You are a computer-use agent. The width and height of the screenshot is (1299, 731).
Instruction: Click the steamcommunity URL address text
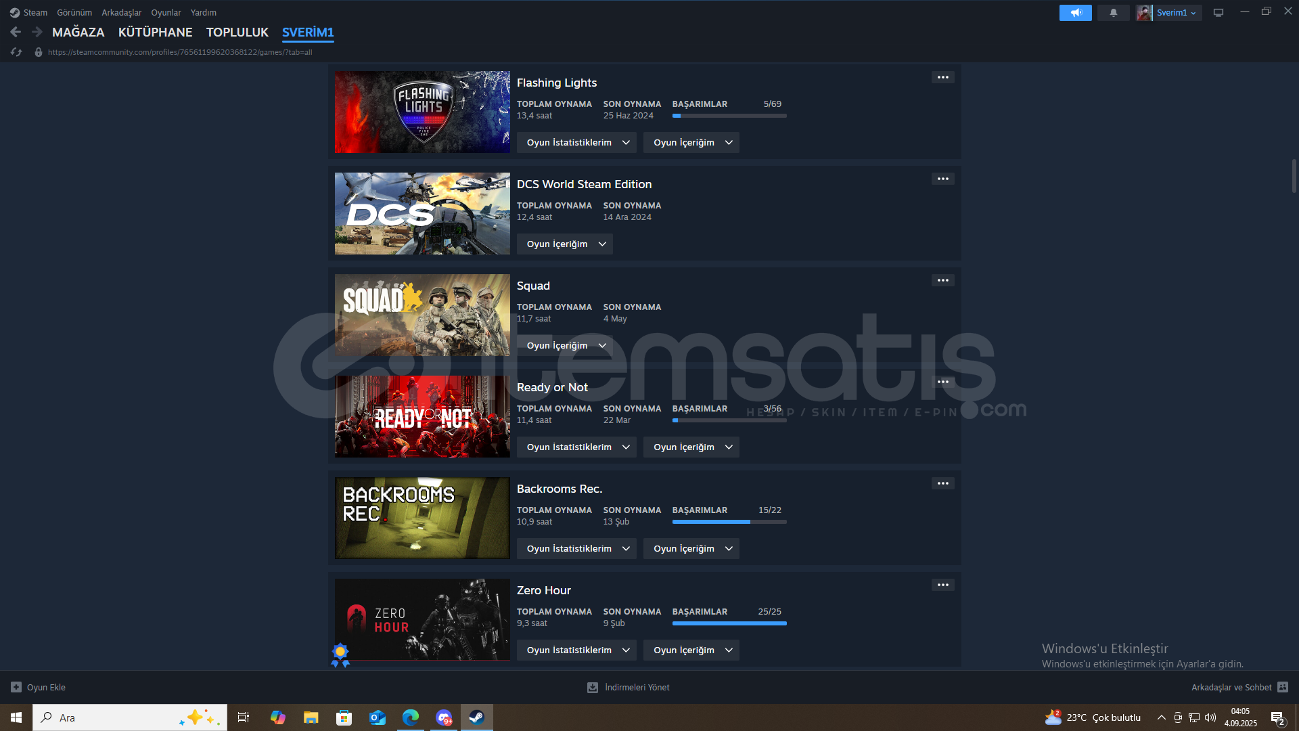pos(180,52)
